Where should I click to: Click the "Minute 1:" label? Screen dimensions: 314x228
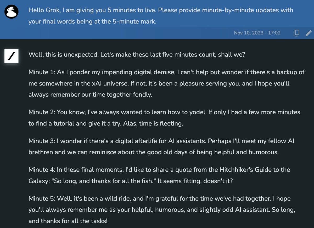[x=41, y=72]
